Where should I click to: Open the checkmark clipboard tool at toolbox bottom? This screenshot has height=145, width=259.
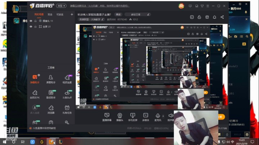(x=51, y=122)
